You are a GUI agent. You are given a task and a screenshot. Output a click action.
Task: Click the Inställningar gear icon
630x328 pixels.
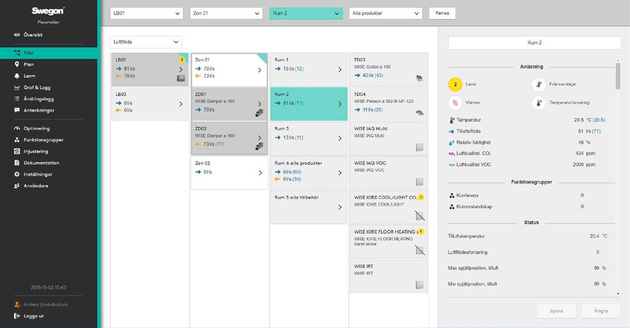[17, 174]
